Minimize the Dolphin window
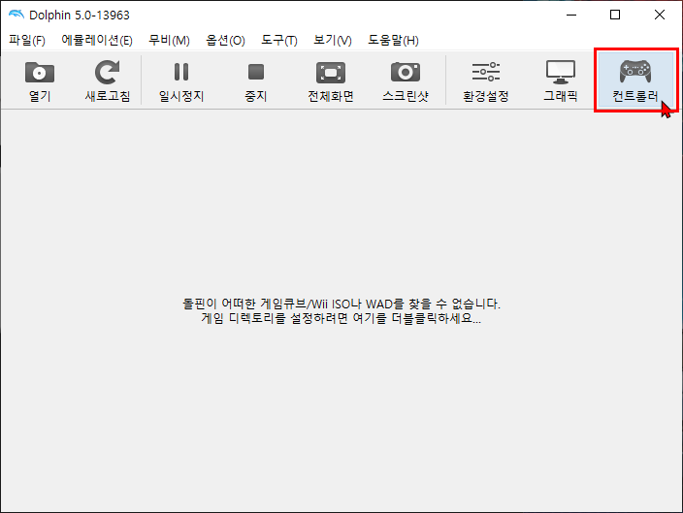This screenshot has width=683, height=513. tap(571, 15)
